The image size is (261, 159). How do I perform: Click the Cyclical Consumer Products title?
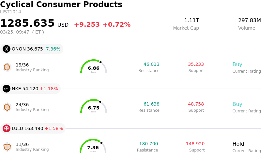(x=61, y=5)
